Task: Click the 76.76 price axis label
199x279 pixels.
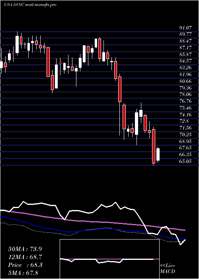Action: (185, 101)
